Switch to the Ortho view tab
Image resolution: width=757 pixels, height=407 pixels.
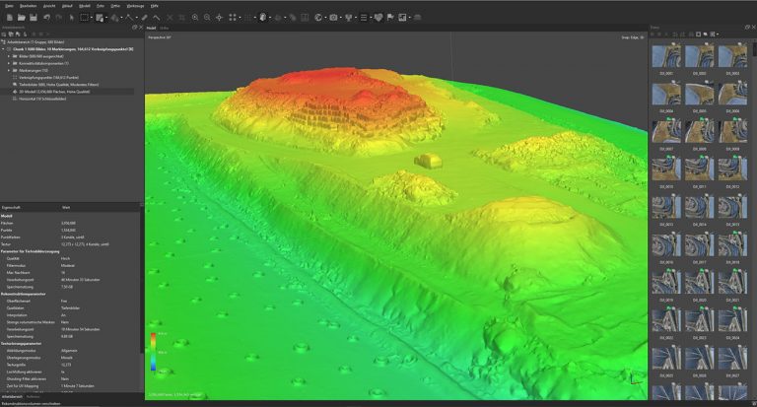point(166,28)
